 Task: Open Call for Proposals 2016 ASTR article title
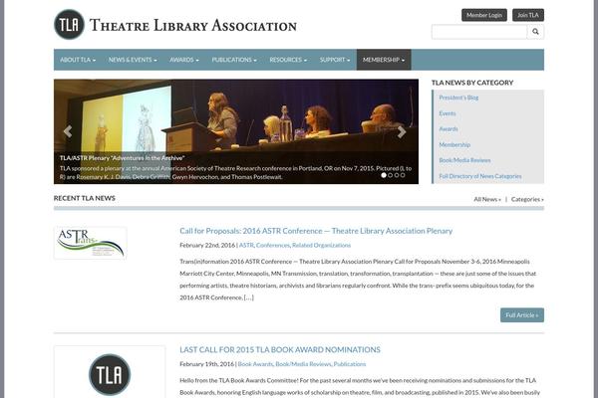coord(316,231)
